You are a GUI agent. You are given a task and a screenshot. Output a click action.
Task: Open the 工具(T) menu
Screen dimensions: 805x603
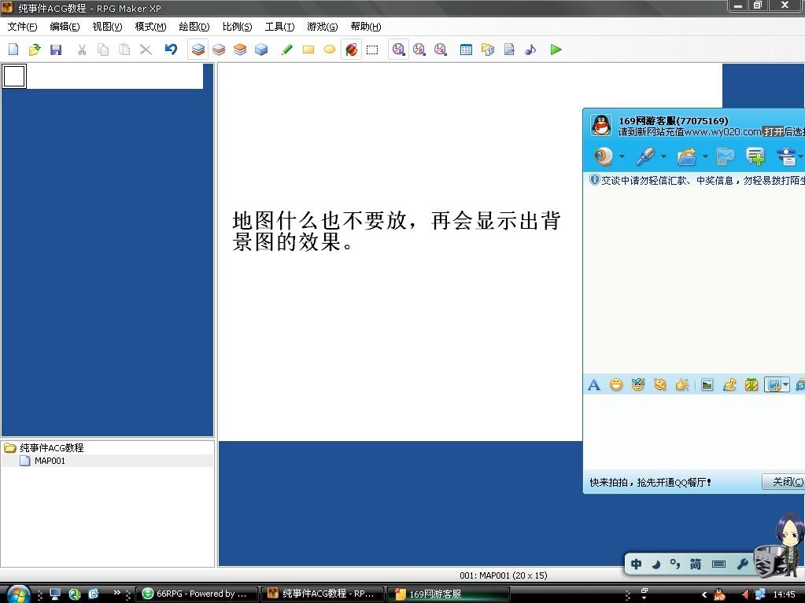click(x=279, y=27)
